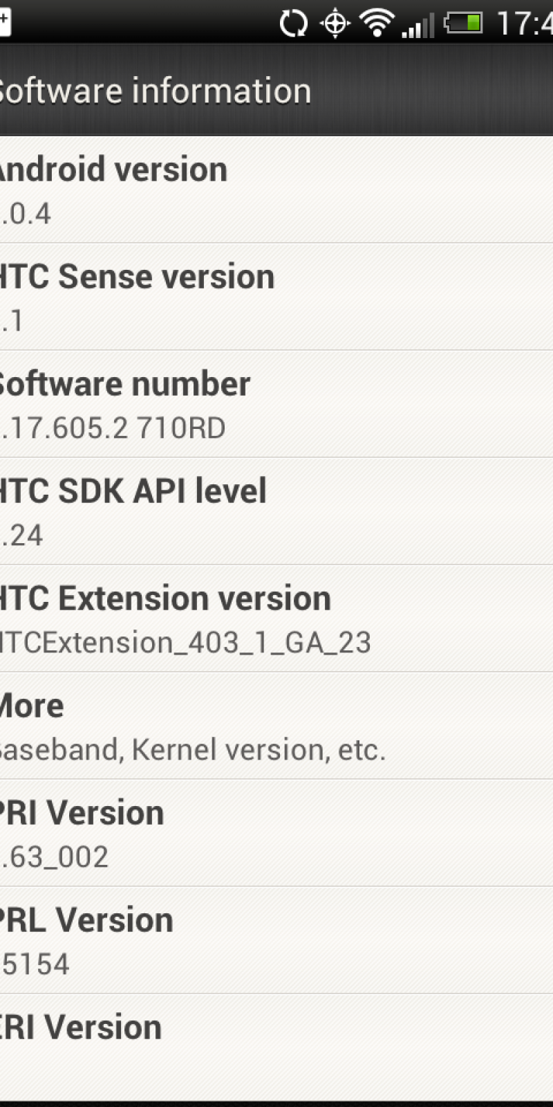The height and width of the screenshot is (1107, 553).
Task: Tap the PRL Version row
Action: (x=276, y=940)
